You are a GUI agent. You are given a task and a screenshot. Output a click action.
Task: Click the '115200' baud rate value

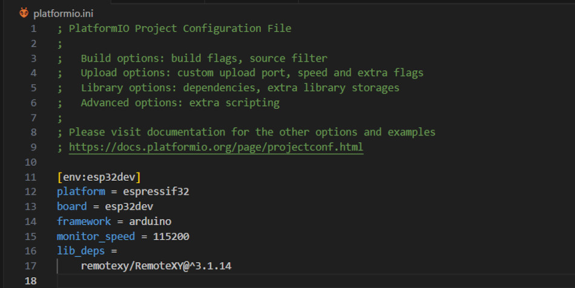tap(171, 237)
